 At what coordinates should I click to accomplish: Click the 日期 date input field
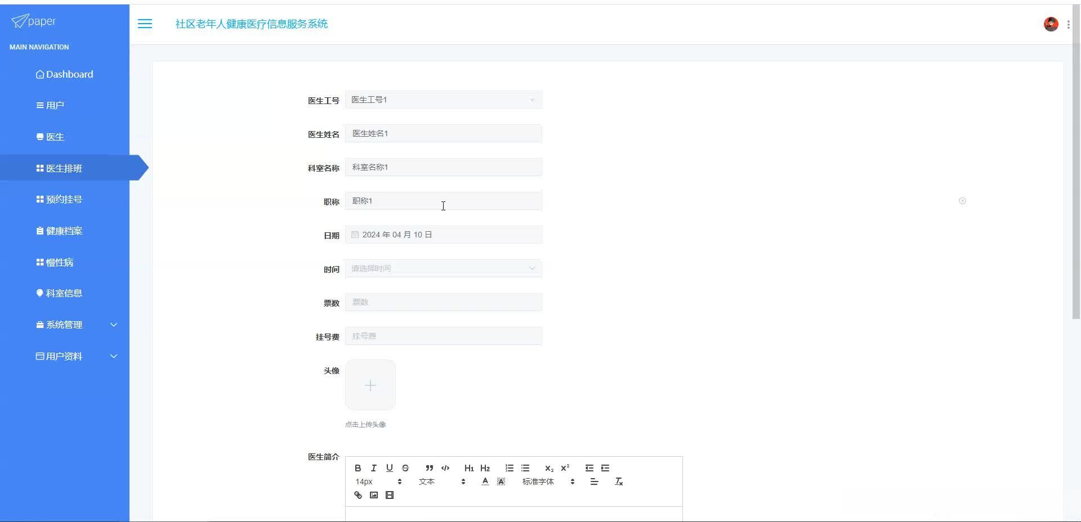click(443, 235)
